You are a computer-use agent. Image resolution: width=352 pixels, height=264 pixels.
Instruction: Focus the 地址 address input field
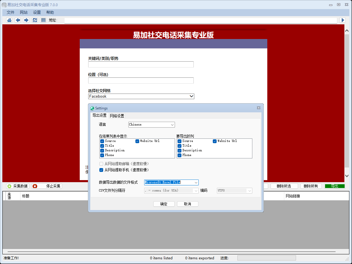[200, 20]
